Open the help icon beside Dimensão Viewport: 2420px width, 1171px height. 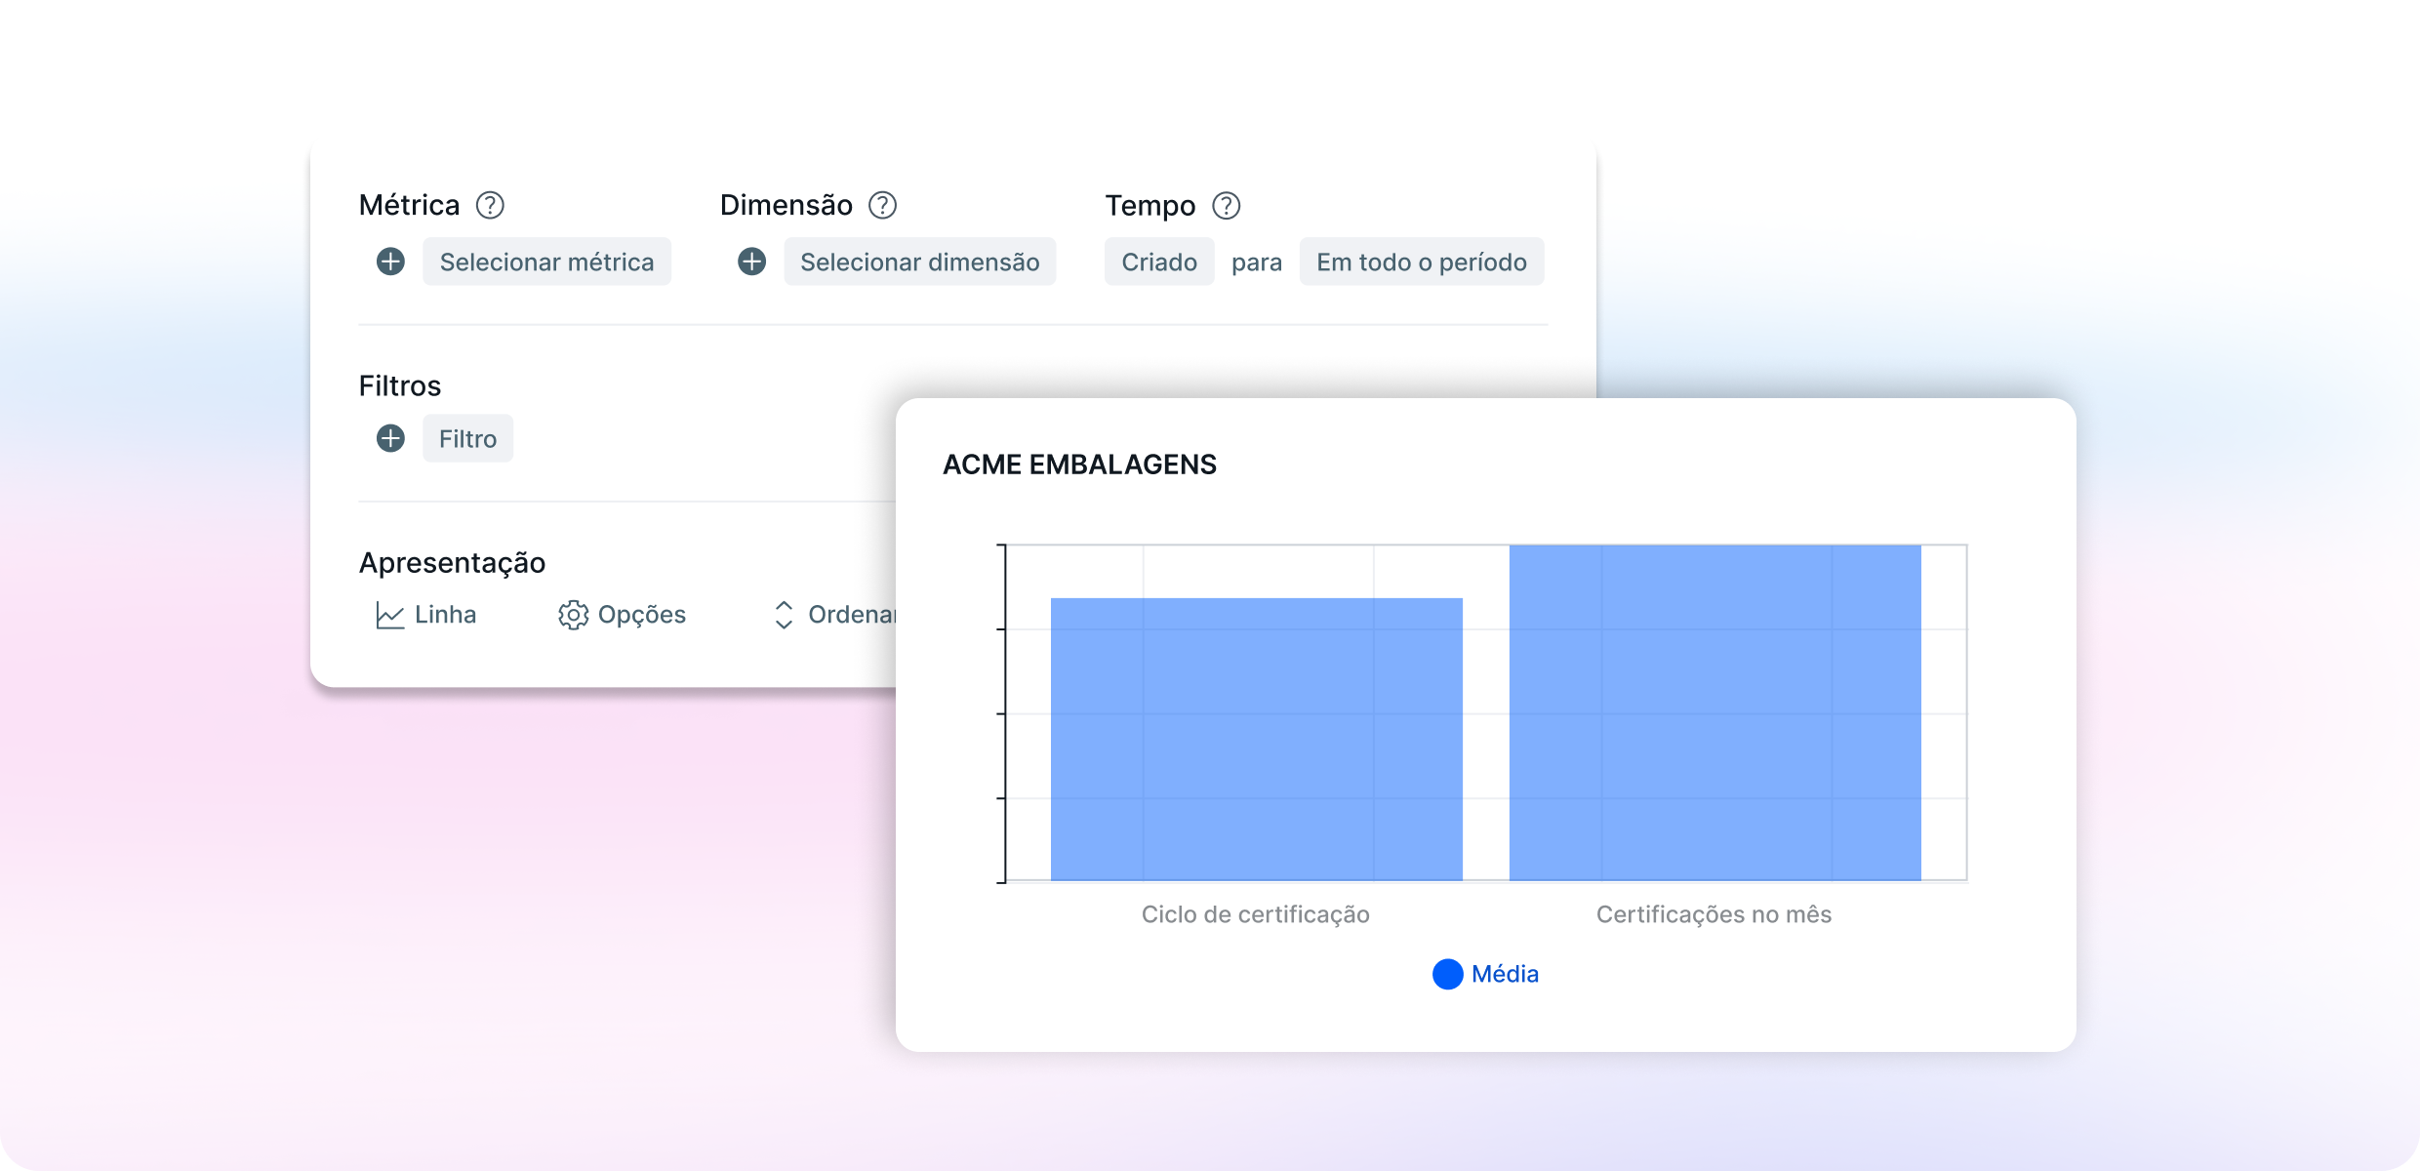(882, 205)
